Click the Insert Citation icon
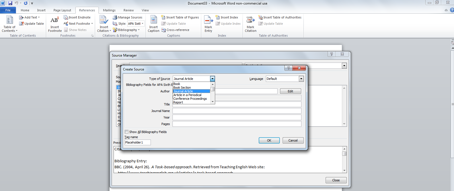Viewport: 454px width, 191px height. click(104, 20)
